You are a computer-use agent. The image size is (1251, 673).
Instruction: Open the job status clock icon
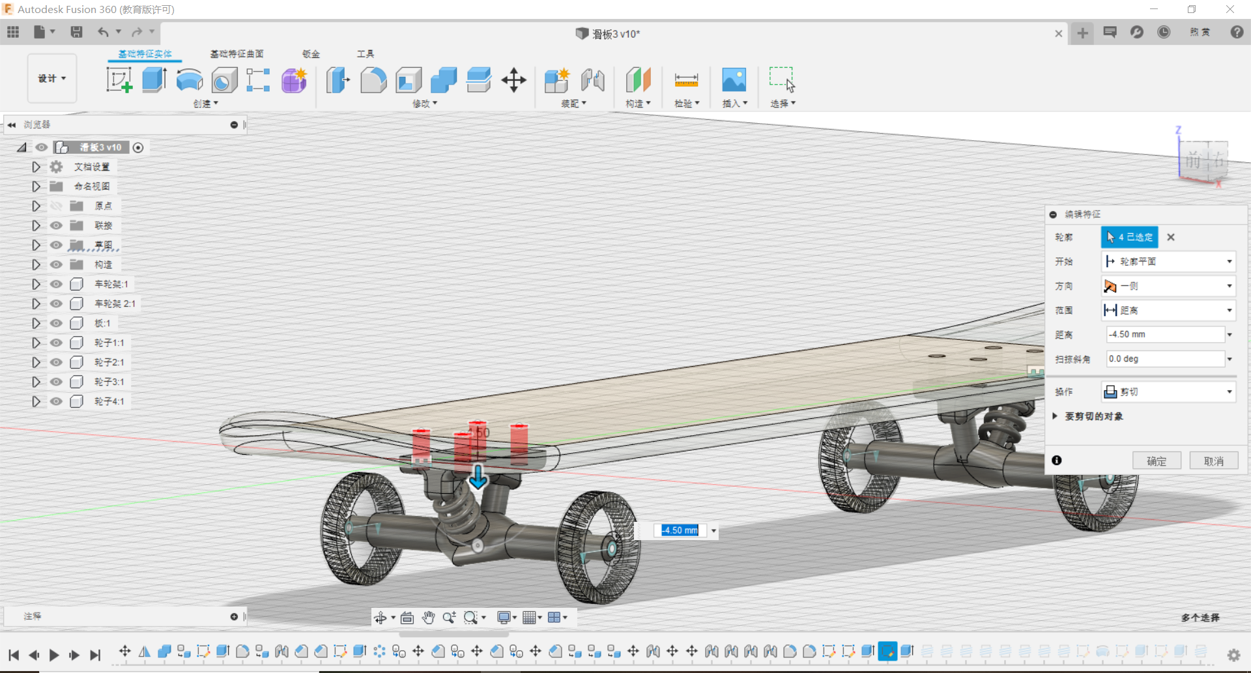pyautogui.click(x=1164, y=32)
